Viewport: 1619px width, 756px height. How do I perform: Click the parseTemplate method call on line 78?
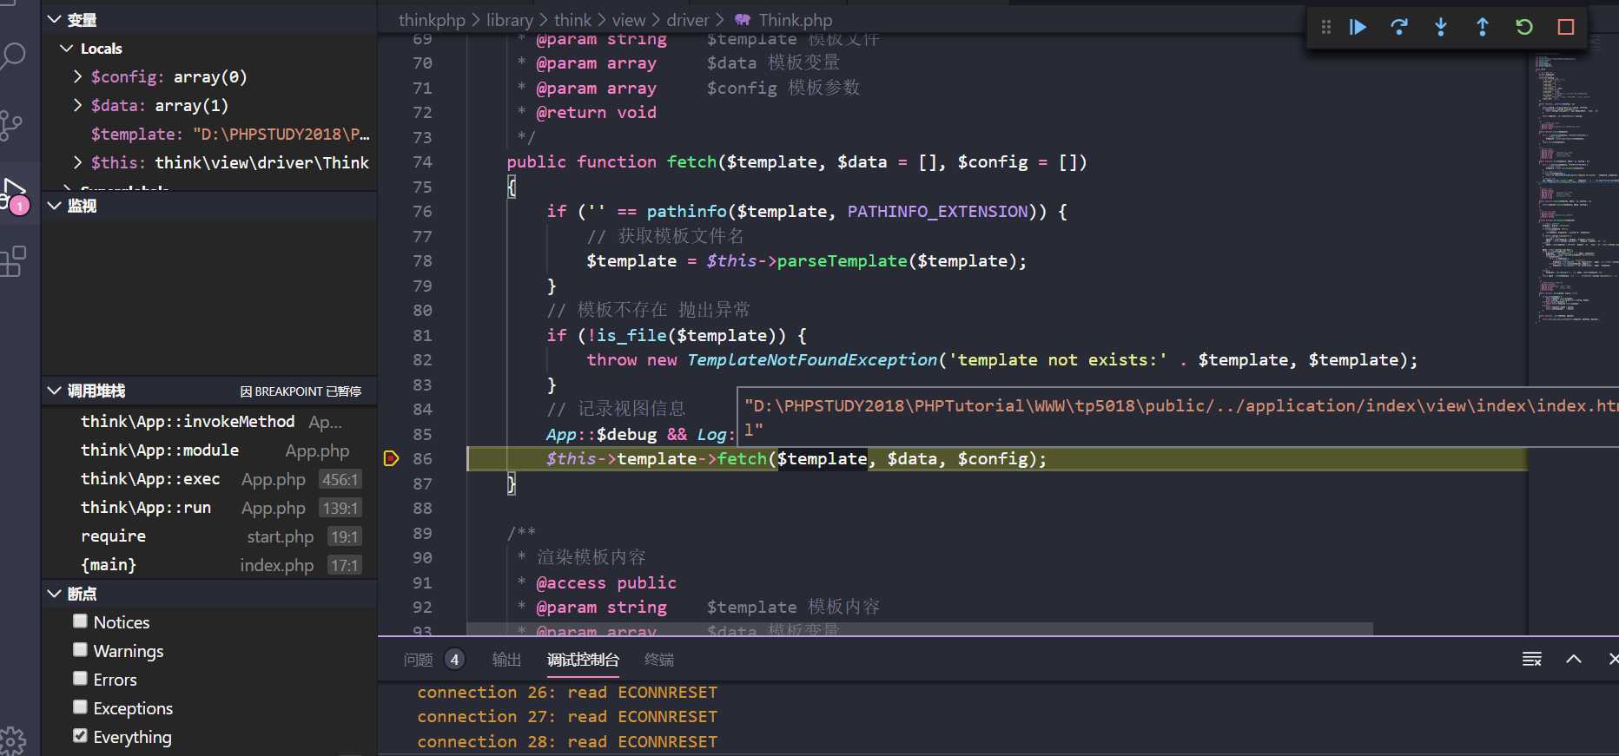(x=842, y=260)
